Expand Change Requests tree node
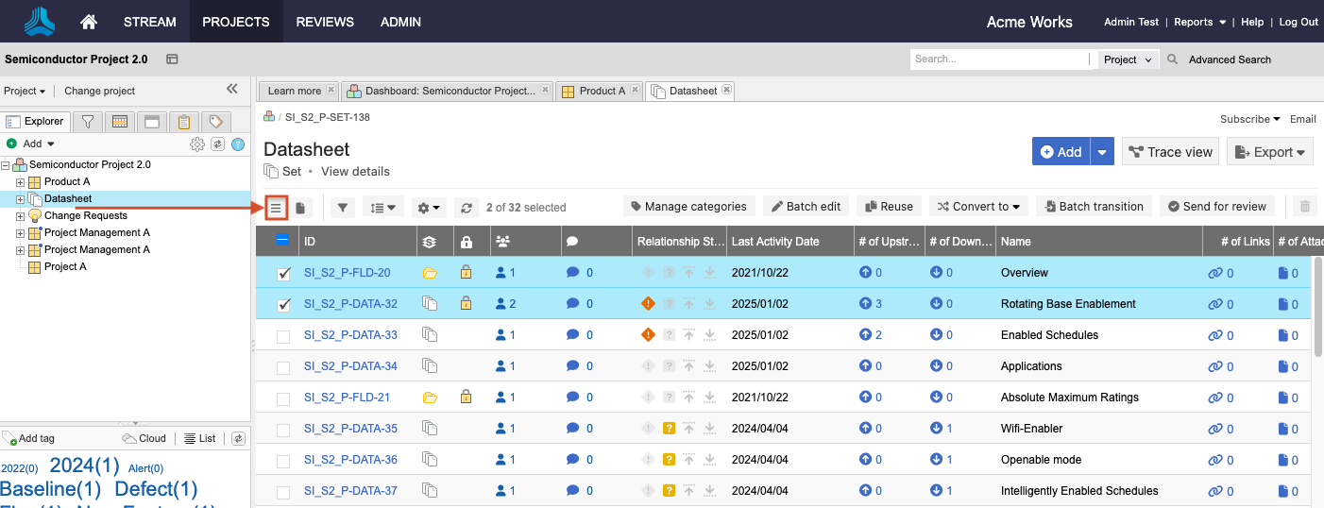The height and width of the screenshot is (508, 1324). [21, 215]
